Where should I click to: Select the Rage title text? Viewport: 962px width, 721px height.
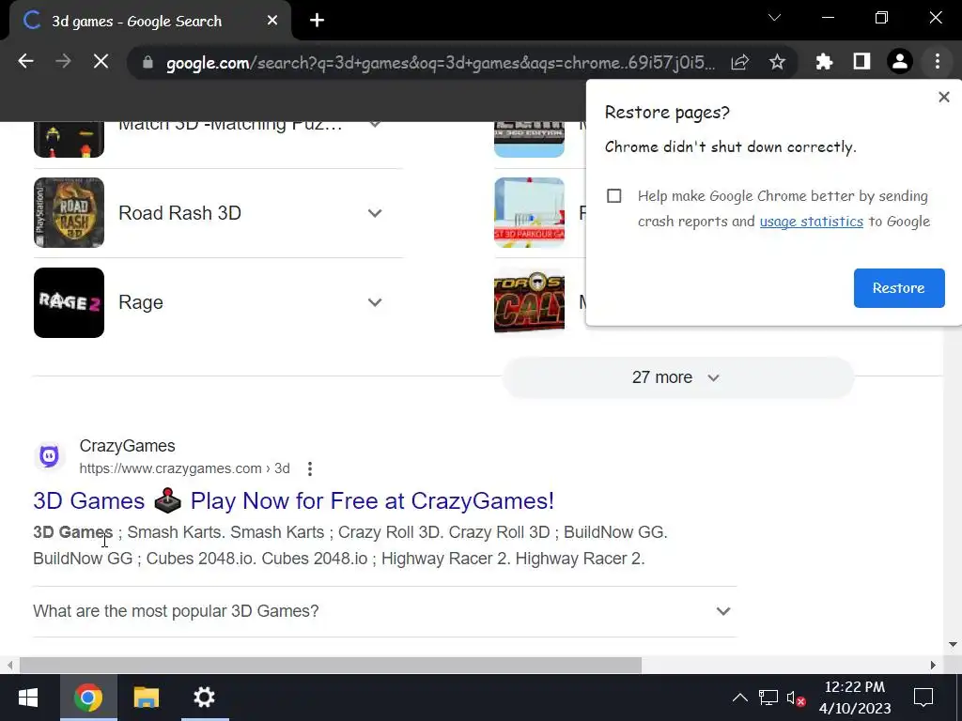[141, 302]
